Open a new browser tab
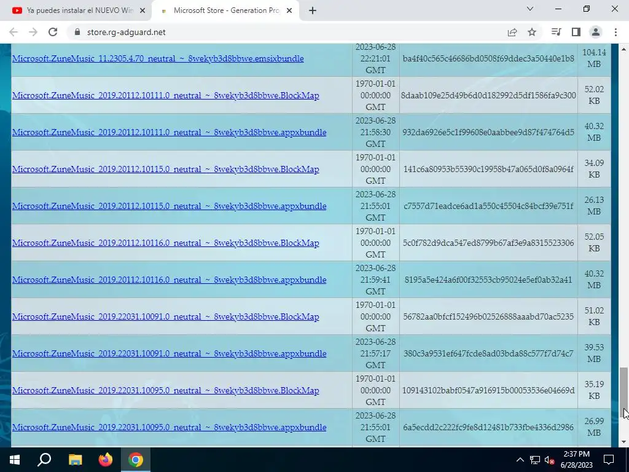The height and width of the screenshot is (472, 629). (x=313, y=10)
